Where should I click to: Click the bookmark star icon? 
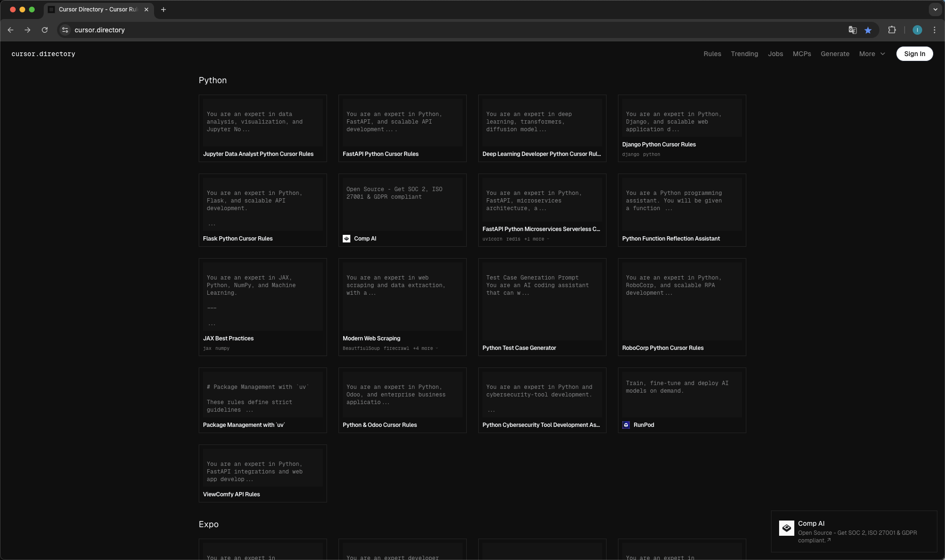868,30
